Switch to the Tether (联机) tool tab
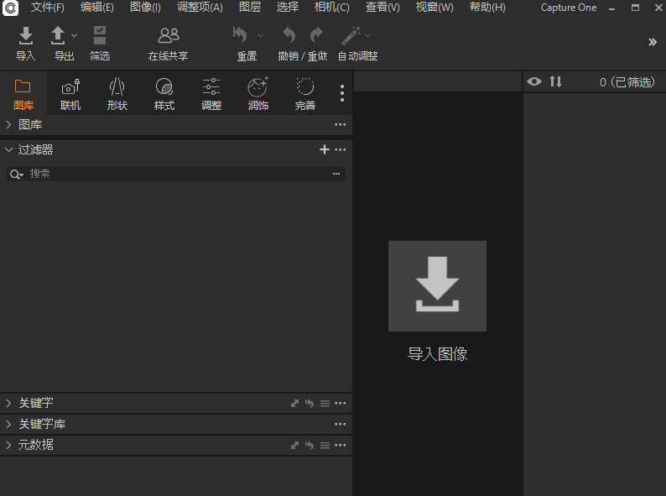Screen dimensions: 666x496 point(70,94)
